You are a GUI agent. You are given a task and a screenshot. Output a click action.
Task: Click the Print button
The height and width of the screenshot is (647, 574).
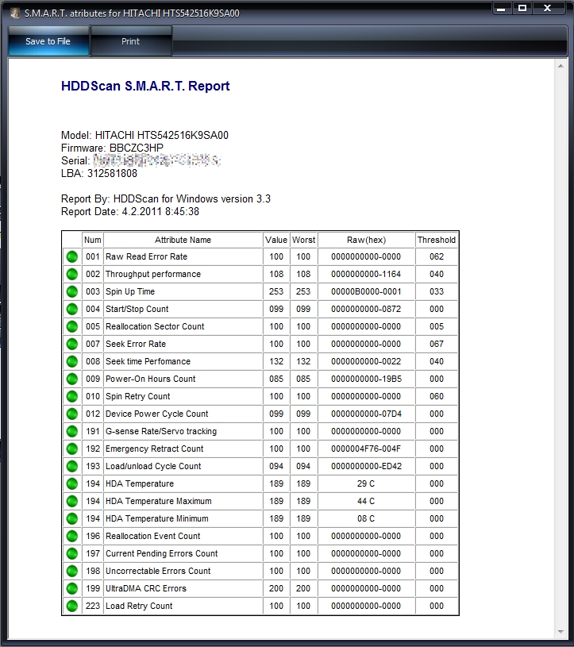[131, 41]
